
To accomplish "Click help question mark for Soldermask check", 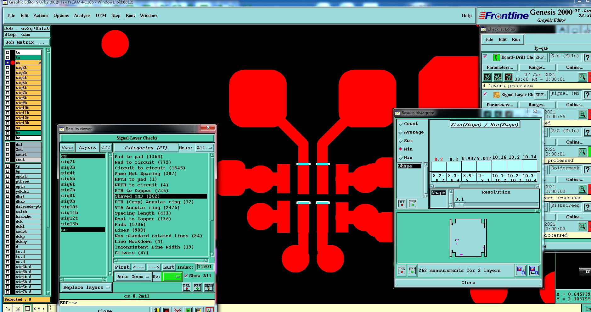I will click(x=587, y=170).
